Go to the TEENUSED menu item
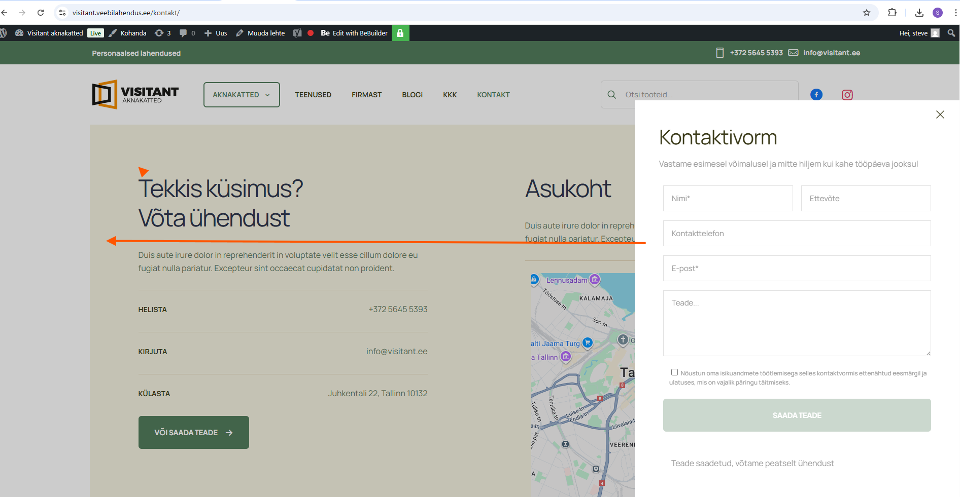 (x=313, y=95)
